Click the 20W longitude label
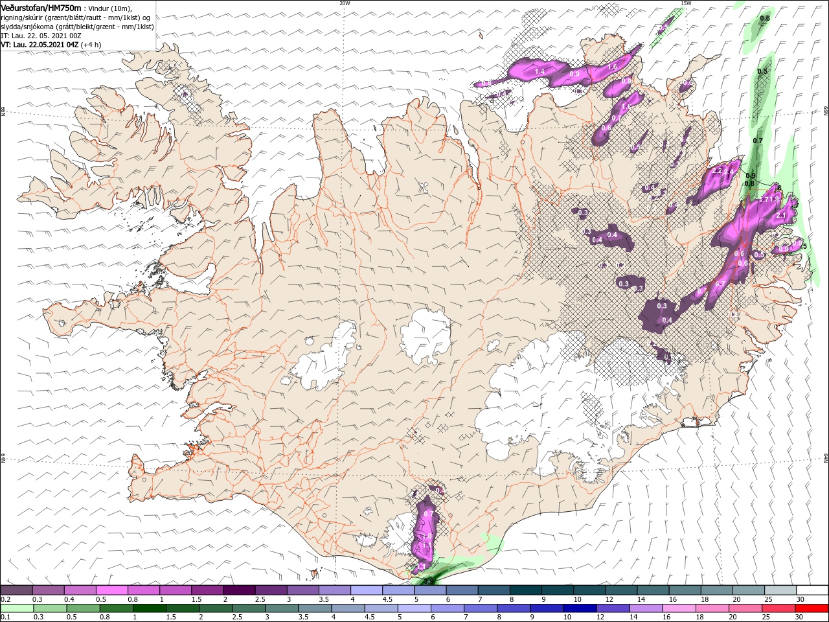This screenshot has height=622, width=829. coord(345,3)
